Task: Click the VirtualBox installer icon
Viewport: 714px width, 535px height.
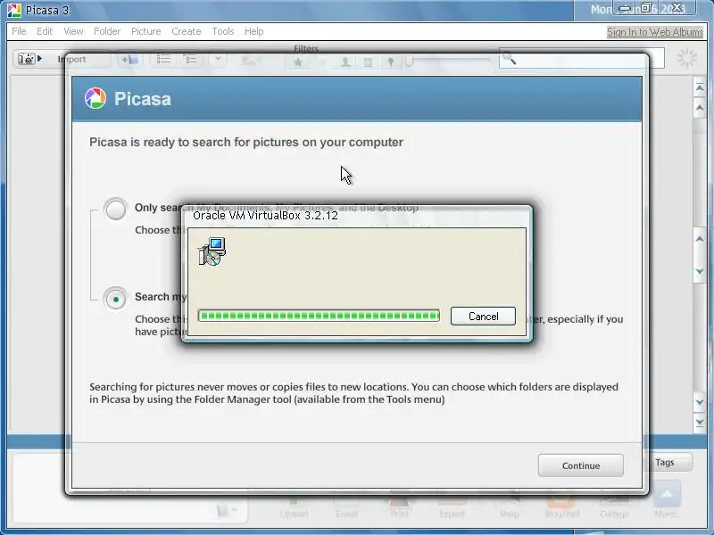Action: (x=212, y=251)
